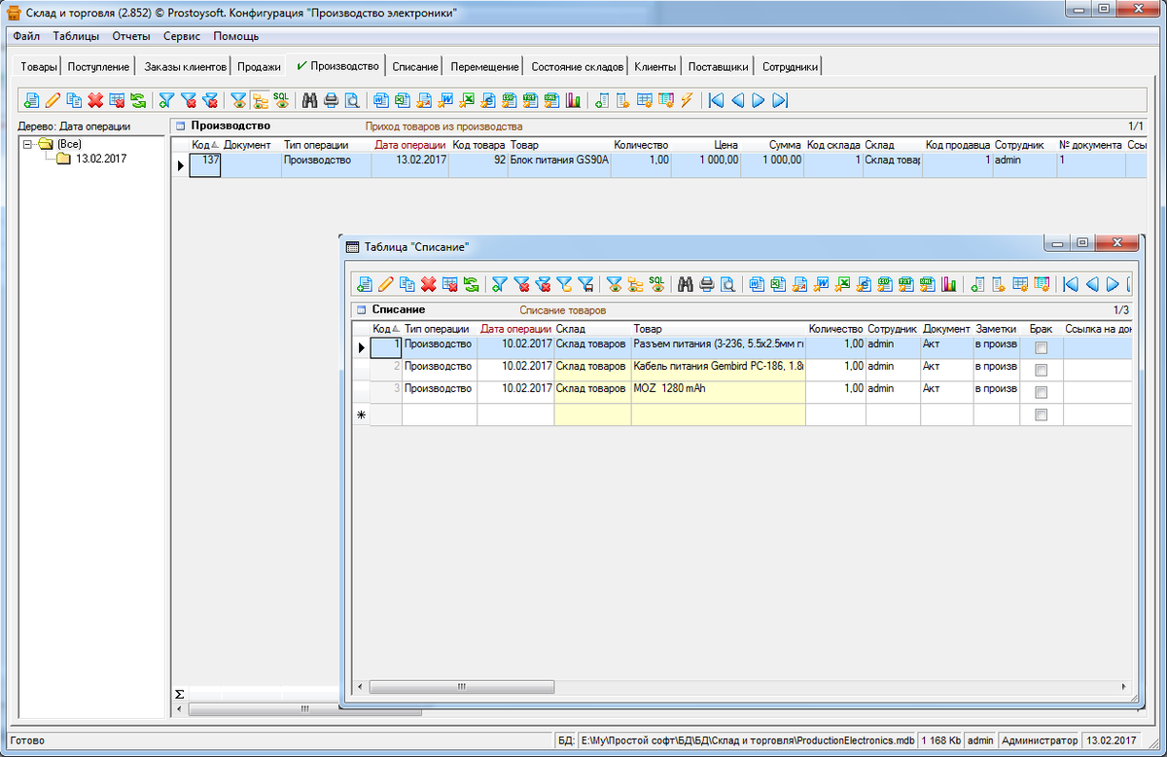Click the lightning bolt icon in main toolbar

687,100
